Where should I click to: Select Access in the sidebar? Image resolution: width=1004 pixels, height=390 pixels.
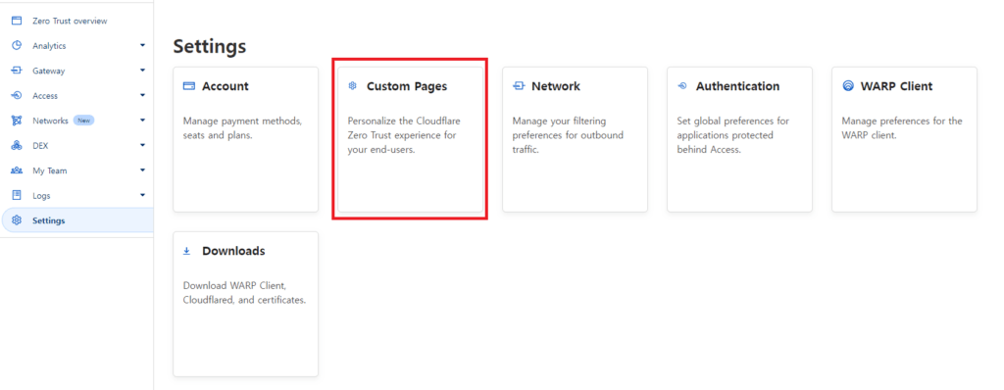[x=45, y=96]
